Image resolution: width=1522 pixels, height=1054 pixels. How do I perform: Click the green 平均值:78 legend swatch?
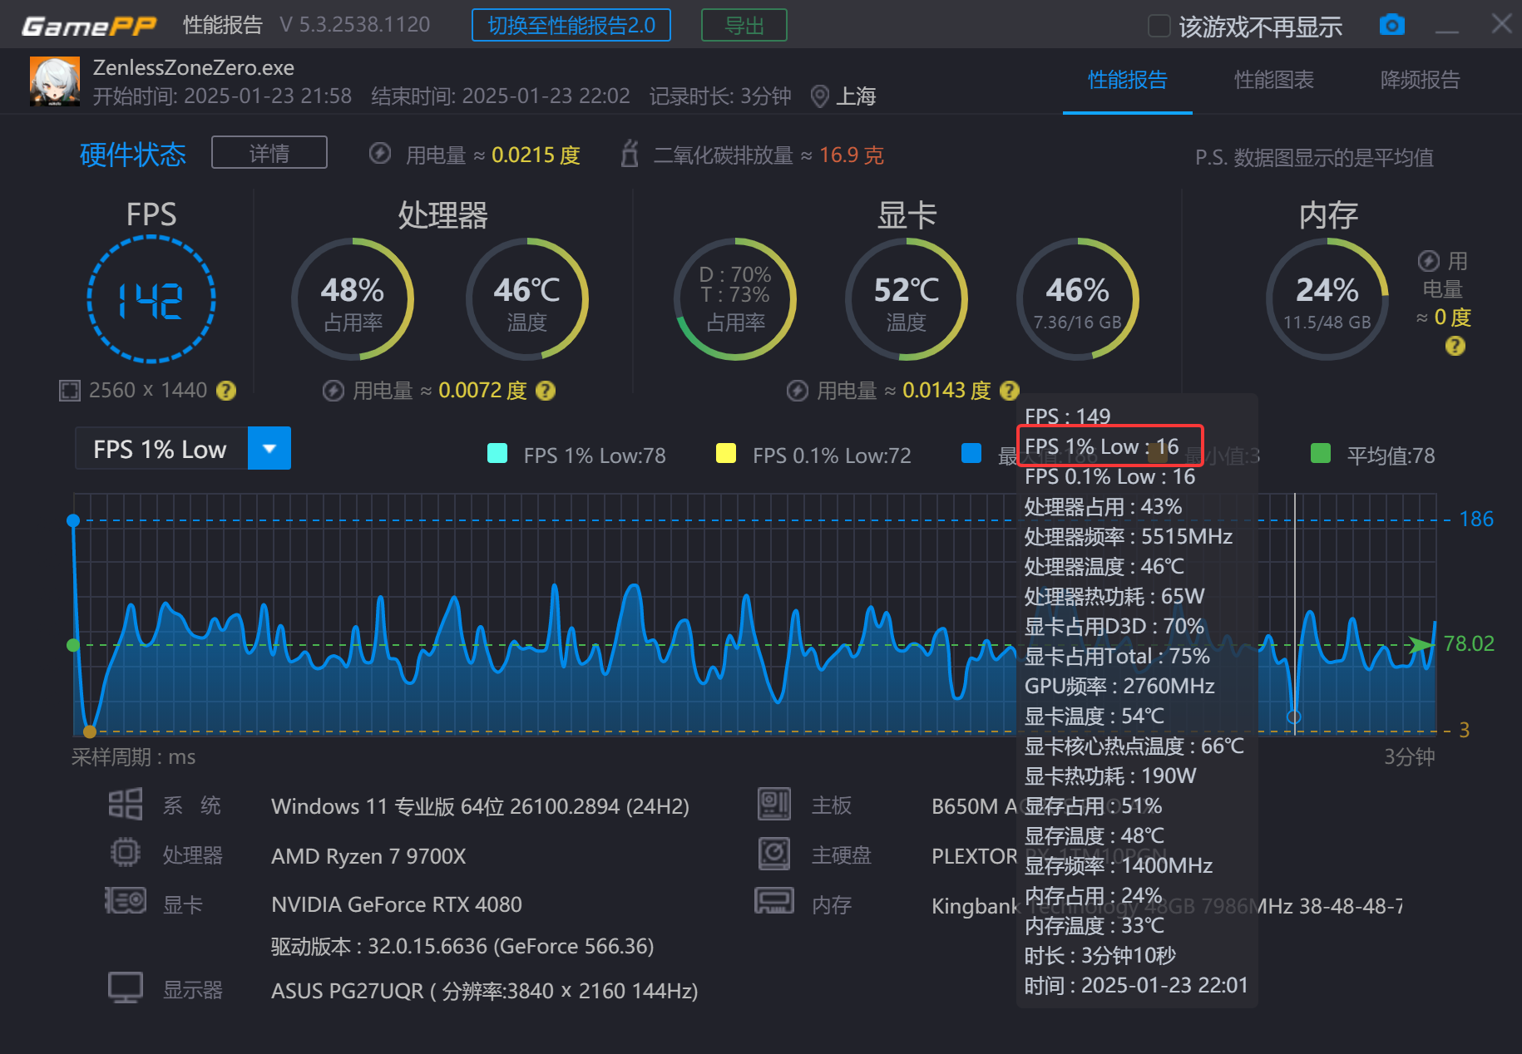1321,454
